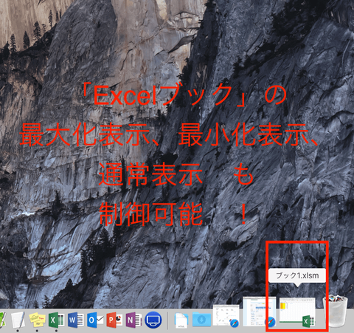Open the blue monitor app icon
Image resolution: width=354 pixels, height=333 pixels.
point(153,320)
